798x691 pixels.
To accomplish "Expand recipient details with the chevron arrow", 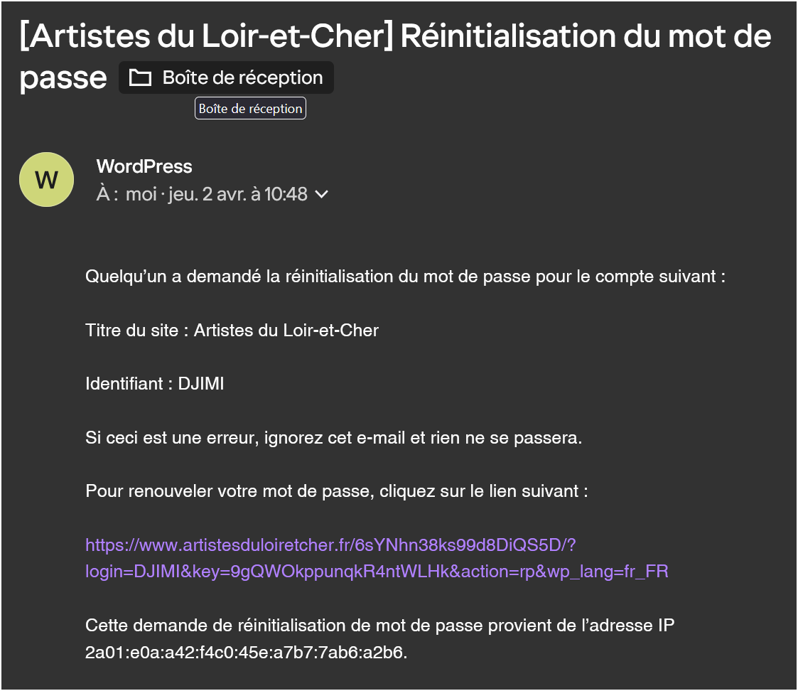I will click(x=321, y=194).
